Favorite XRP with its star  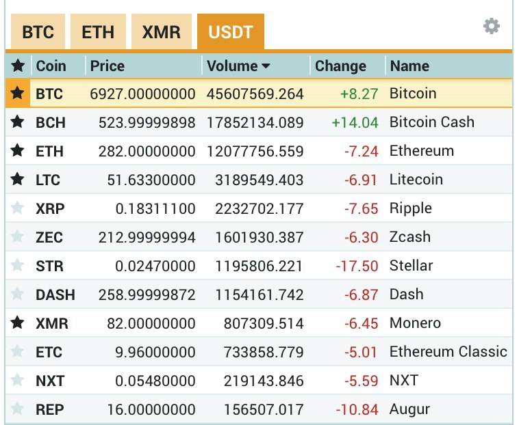(x=17, y=208)
